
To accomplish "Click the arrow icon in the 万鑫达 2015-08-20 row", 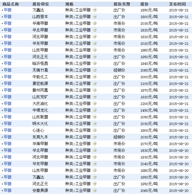I will point(94,177).
